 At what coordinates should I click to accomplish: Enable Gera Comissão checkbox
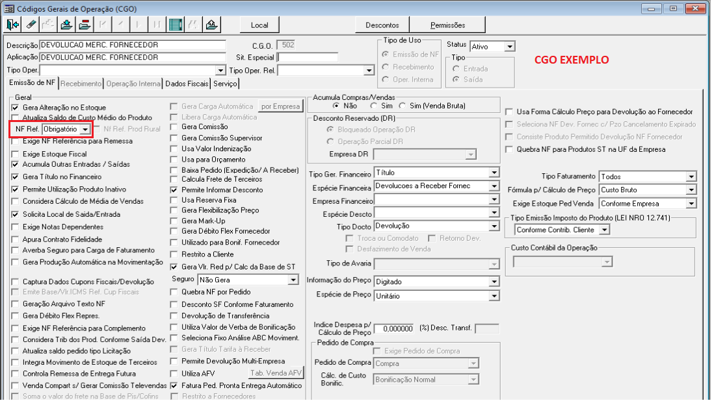(x=174, y=127)
